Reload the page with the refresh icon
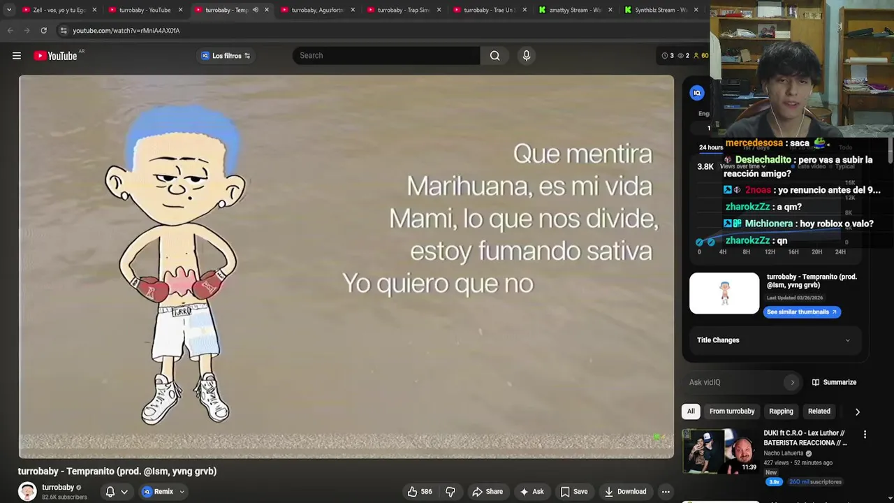Image resolution: width=894 pixels, height=503 pixels. click(x=43, y=31)
